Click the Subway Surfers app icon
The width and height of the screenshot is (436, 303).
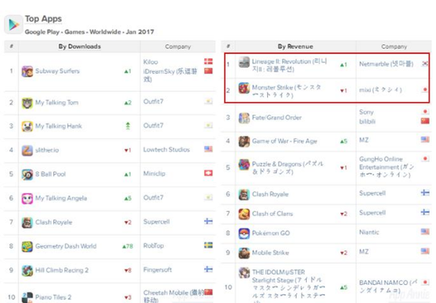click(27, 71)
